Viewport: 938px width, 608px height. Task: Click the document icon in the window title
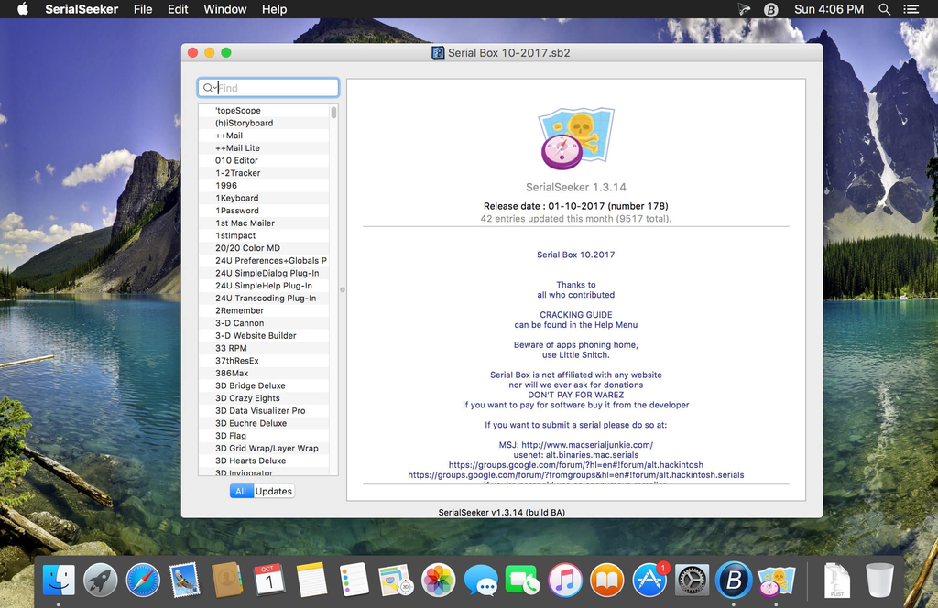coord(438,52)
